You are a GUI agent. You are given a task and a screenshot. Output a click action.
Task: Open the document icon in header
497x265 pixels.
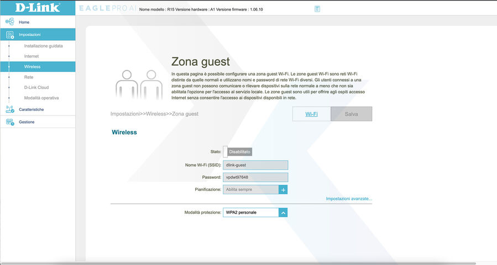click(317, 9)
